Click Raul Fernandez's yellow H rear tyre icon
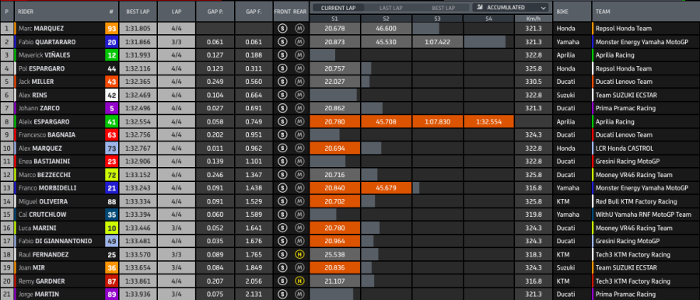The image size is (700, 300). 299,254
